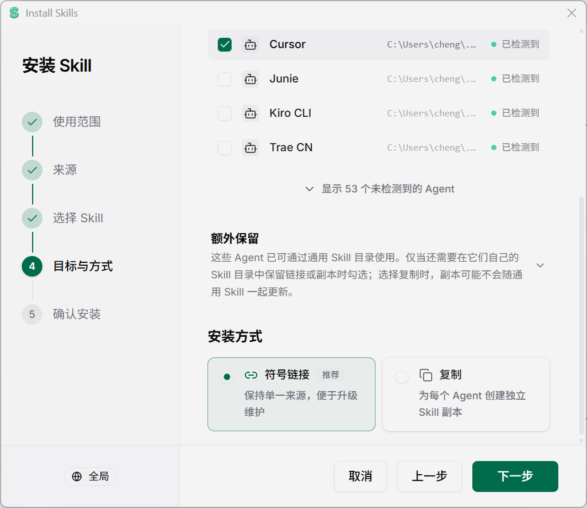Check the Kiro CLI agent checkbox
This screenshot has width=587, height=508.
tap(225, 113)
